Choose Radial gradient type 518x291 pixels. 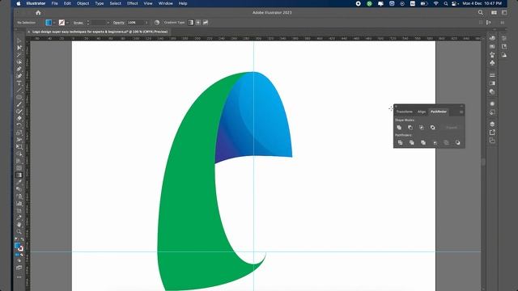click(197, 23)
